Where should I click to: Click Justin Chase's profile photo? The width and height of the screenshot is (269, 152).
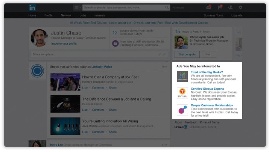(39, 38)
